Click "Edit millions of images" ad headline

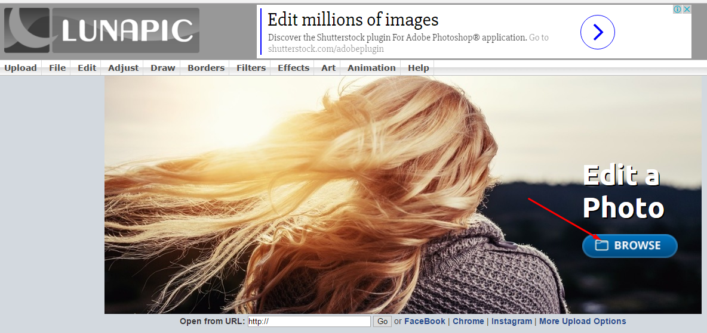click(x=353, y=20)
